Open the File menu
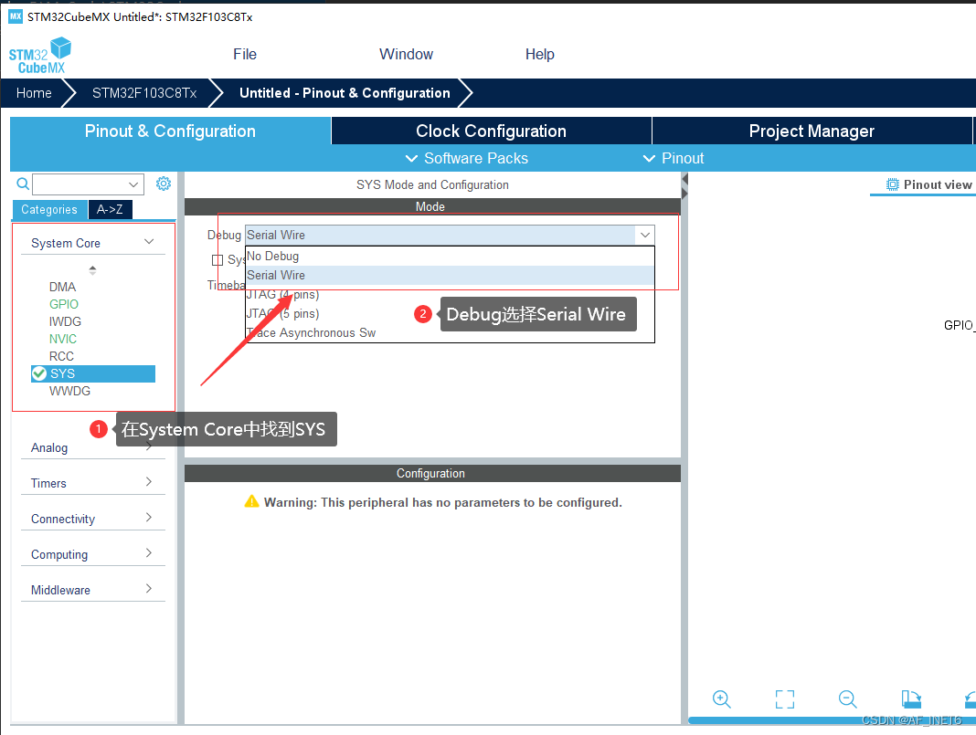The image size is (976, 735). 245,54
